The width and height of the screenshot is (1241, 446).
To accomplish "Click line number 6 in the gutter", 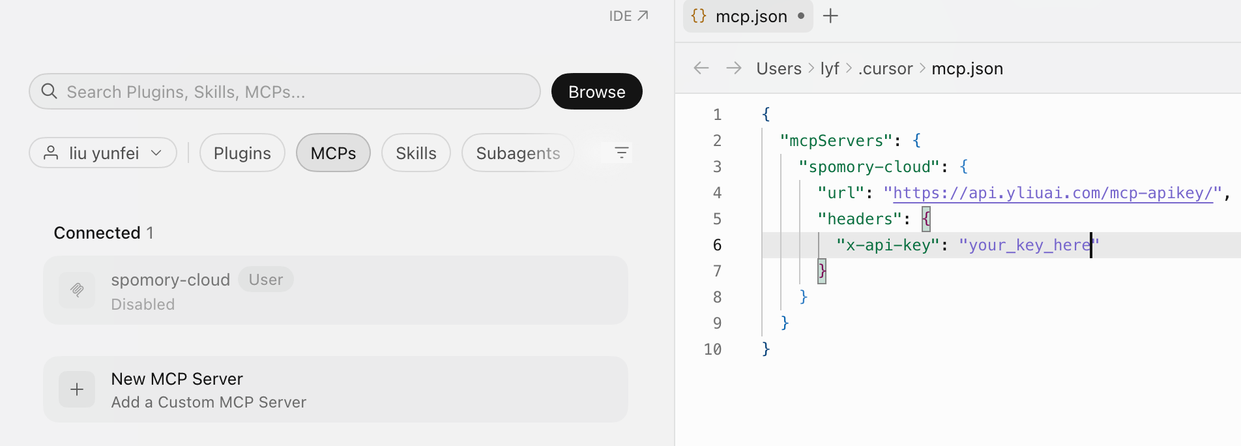I will (717, 245).
